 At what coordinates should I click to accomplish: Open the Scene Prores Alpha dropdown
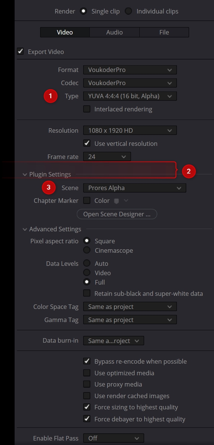(135, 188)
